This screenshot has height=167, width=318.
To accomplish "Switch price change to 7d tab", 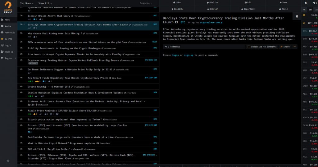I will (x=316, y=10).
